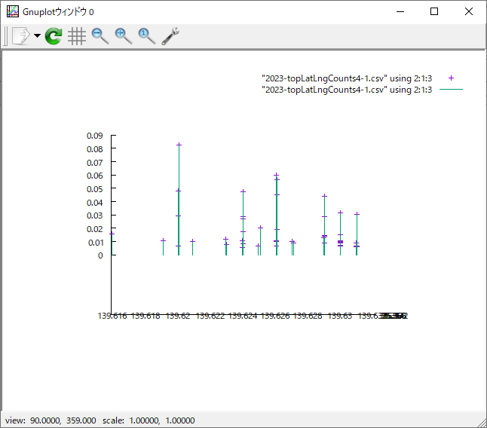This screenshot has height=428, width=487.
Task: Click the 139.62 x-axis tick label
Action: pyautogui.click(x=178, y=316)
